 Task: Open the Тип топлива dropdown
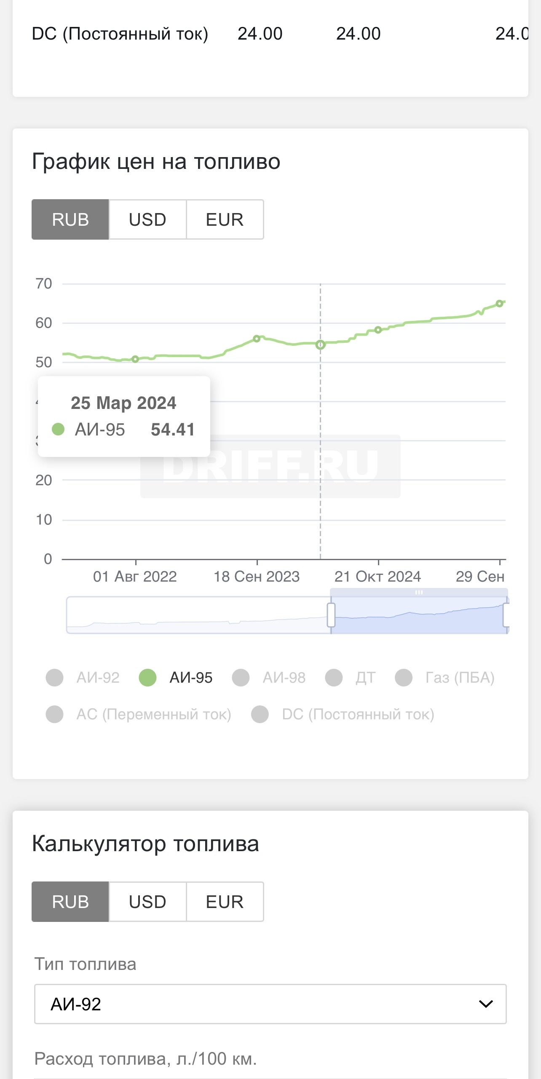[270, 1004]
